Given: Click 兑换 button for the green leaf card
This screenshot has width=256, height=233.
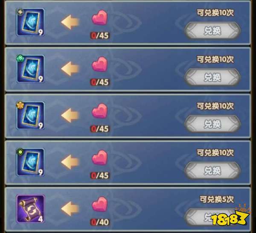Looking at the screenshot, I should (212, 77).
